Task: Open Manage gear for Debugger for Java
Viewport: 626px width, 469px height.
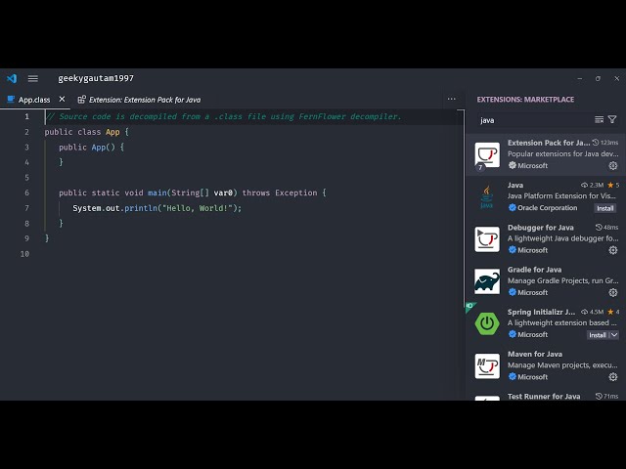Action: click(x=613, y=250)
